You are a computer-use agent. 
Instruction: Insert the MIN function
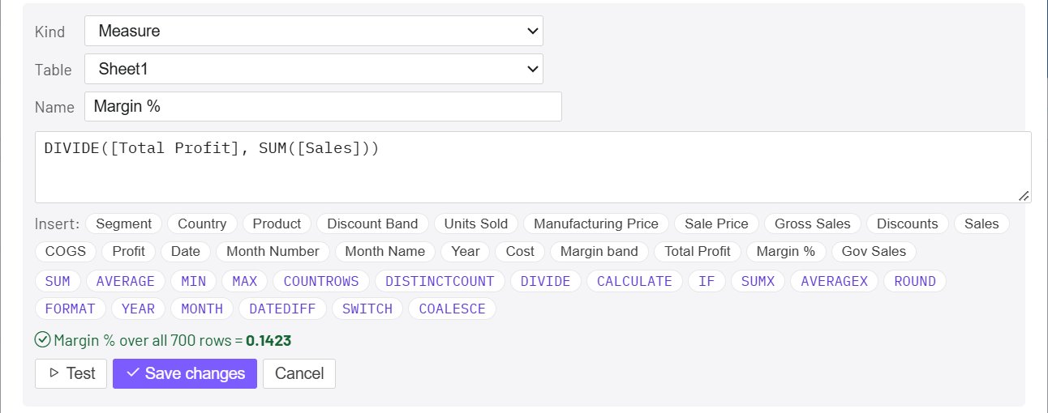point(193,281)
